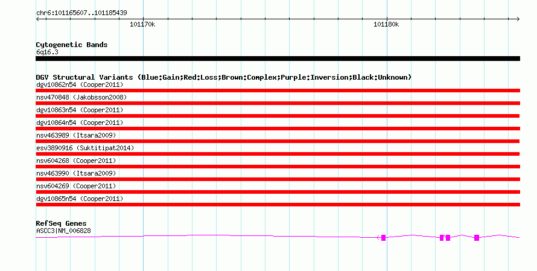Select the red loss bar under nsv463989
The image size is (537, 271).
pos(278,141)
